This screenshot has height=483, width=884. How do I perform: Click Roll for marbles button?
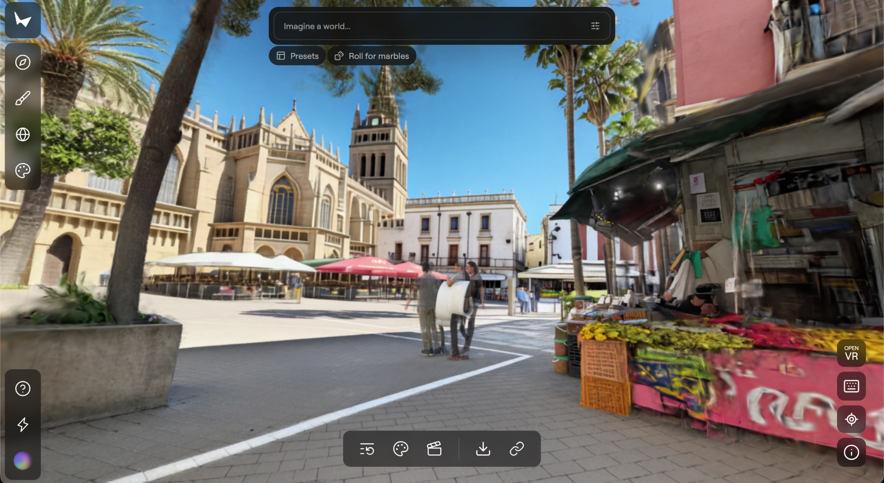372,56
